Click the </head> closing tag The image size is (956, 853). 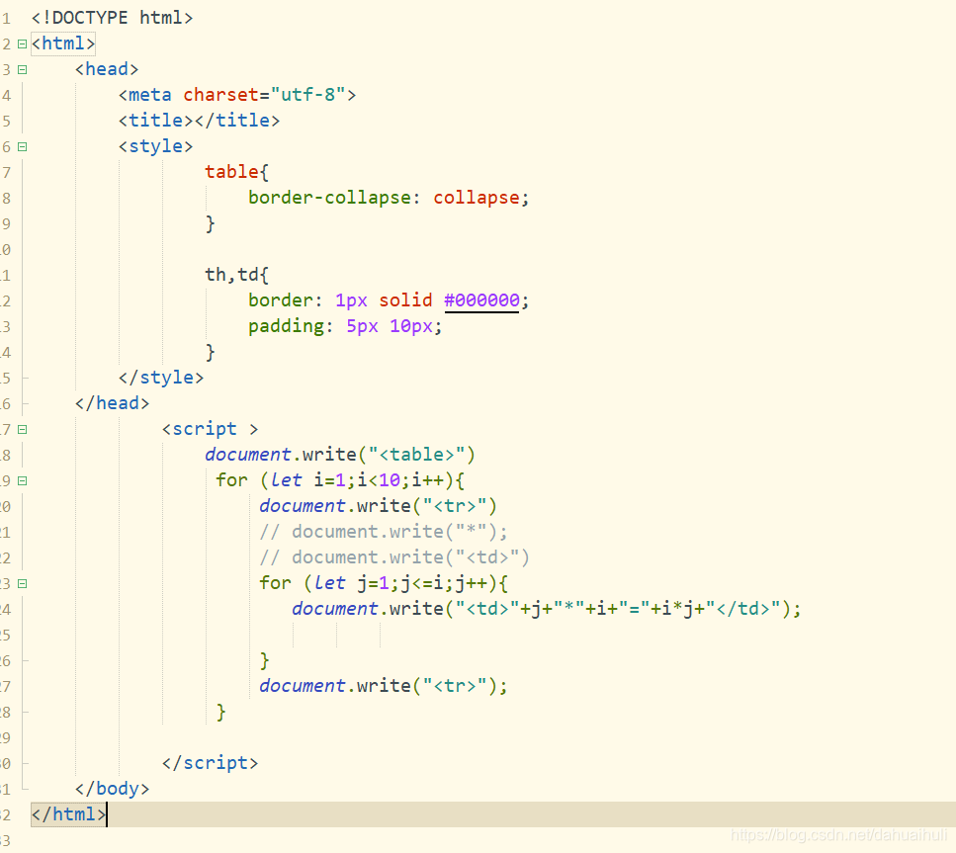point(112,403)
